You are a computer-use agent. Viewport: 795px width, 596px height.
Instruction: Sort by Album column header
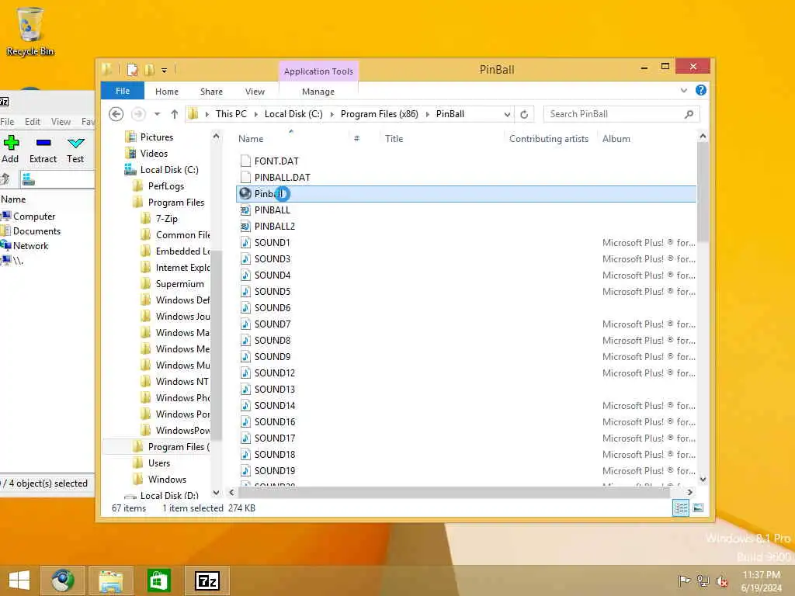(x=616, y=139)
